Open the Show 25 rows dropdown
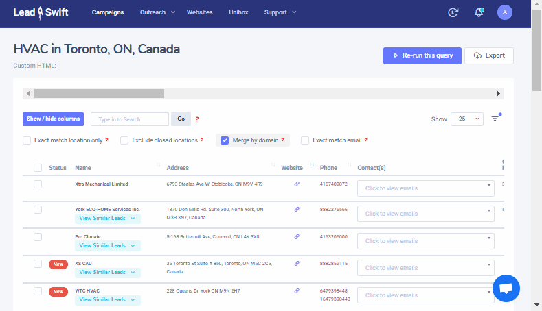Image resolution: width=542 pixels, height=311 pixels. 467,119
